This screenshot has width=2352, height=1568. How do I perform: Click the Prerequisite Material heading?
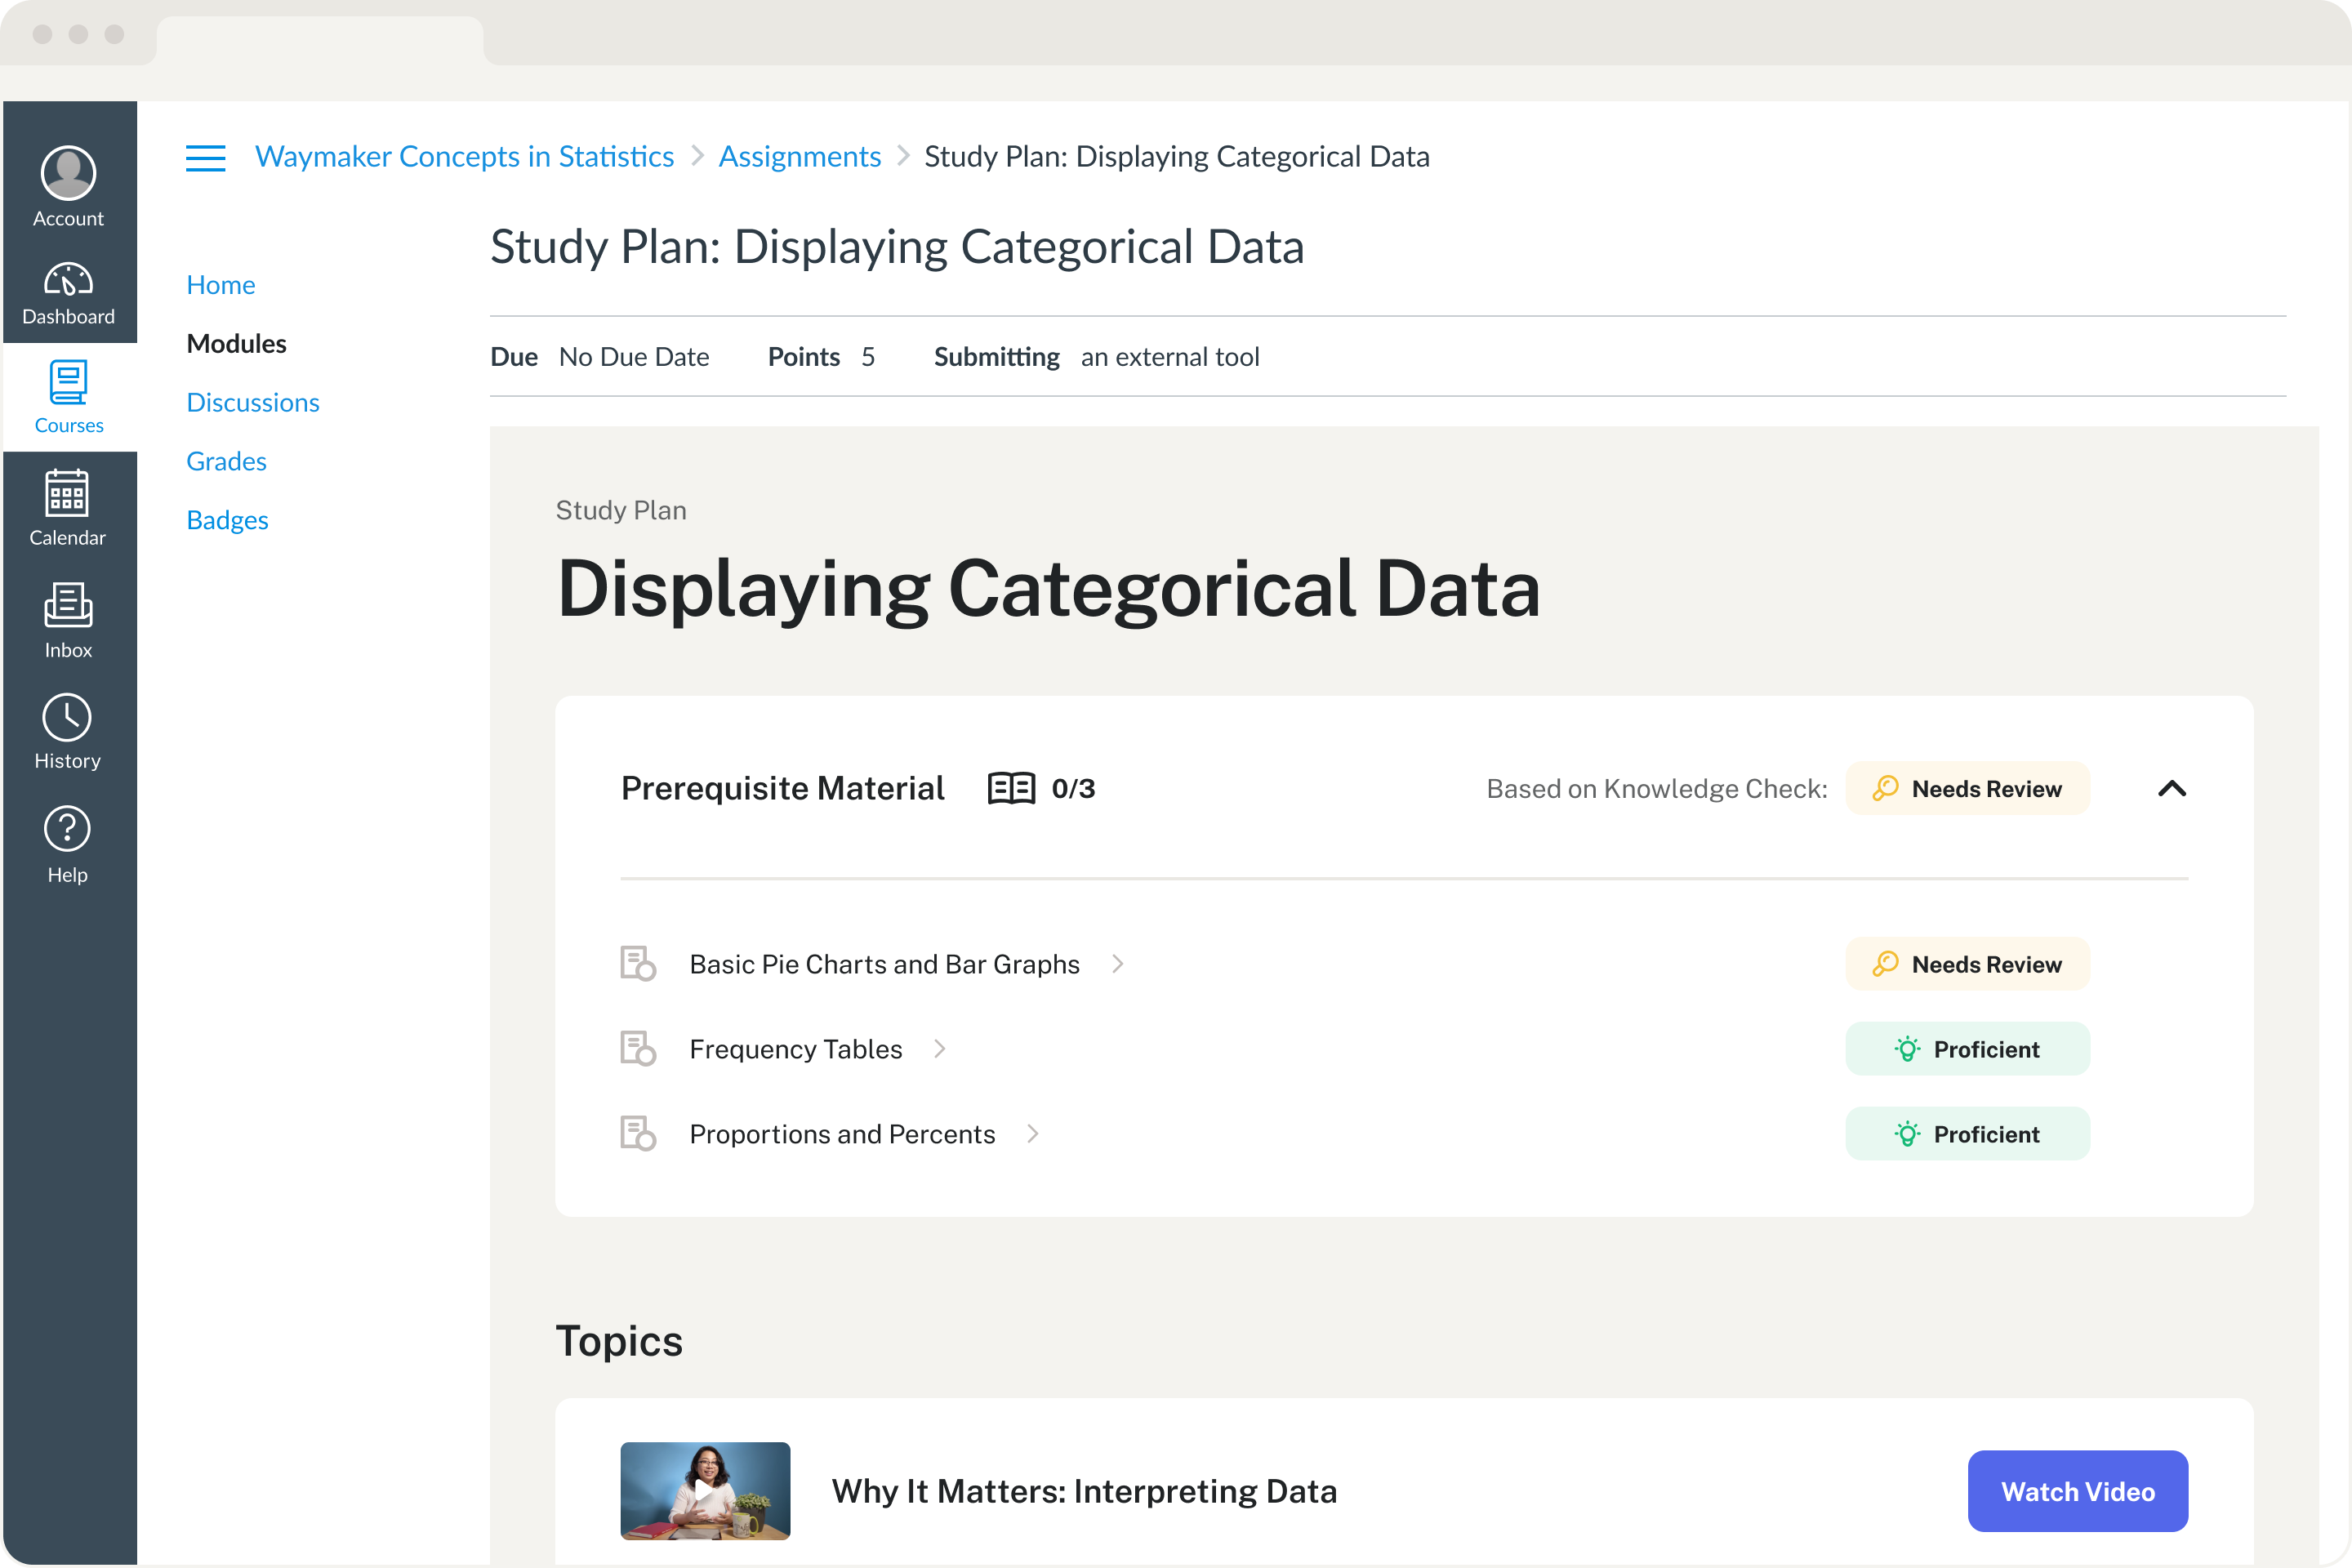click(783, 789)
